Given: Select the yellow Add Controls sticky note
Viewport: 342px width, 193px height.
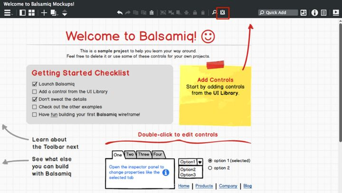Looking at the screenshot, I should click(215, 96).
